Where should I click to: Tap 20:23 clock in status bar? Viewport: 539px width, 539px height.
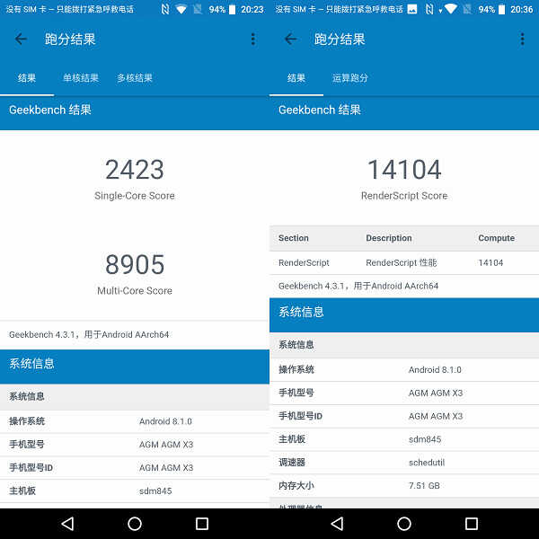[x=252, y=9]
